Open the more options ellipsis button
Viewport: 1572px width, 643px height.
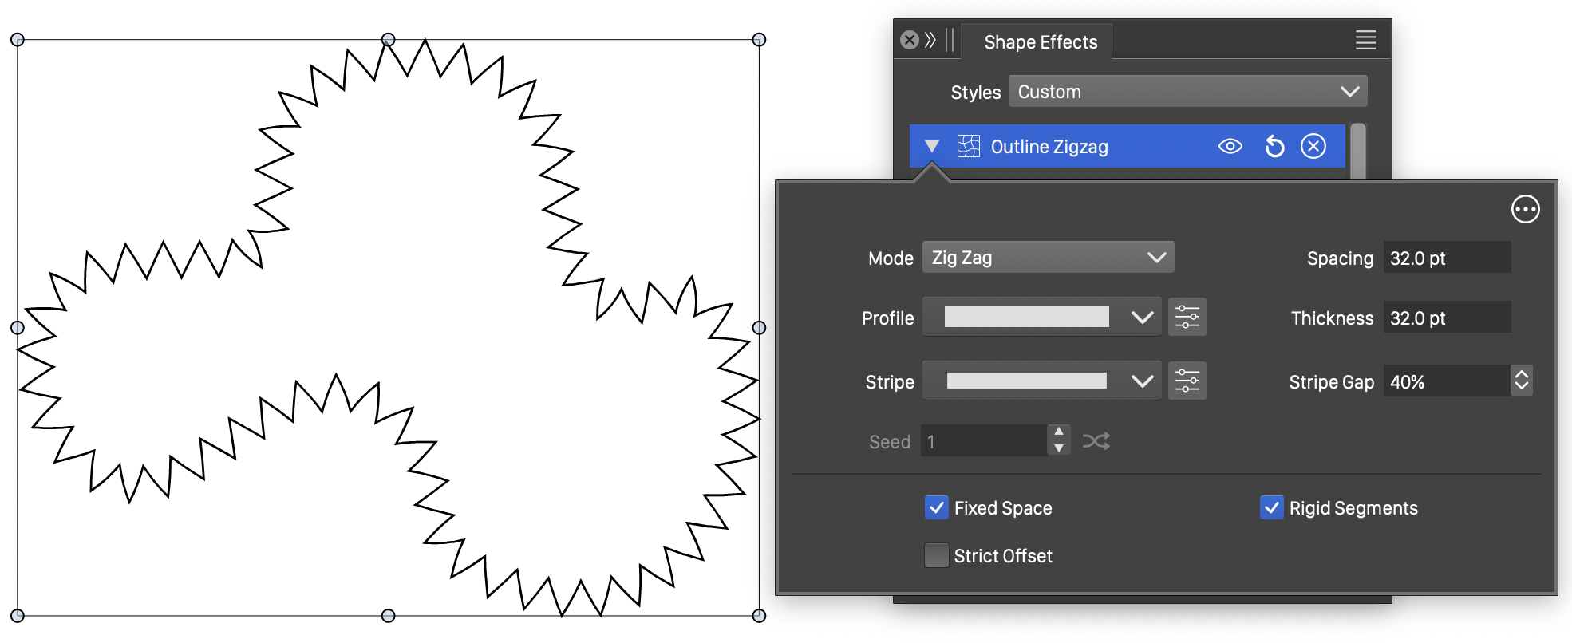[x=1524, y=210]
